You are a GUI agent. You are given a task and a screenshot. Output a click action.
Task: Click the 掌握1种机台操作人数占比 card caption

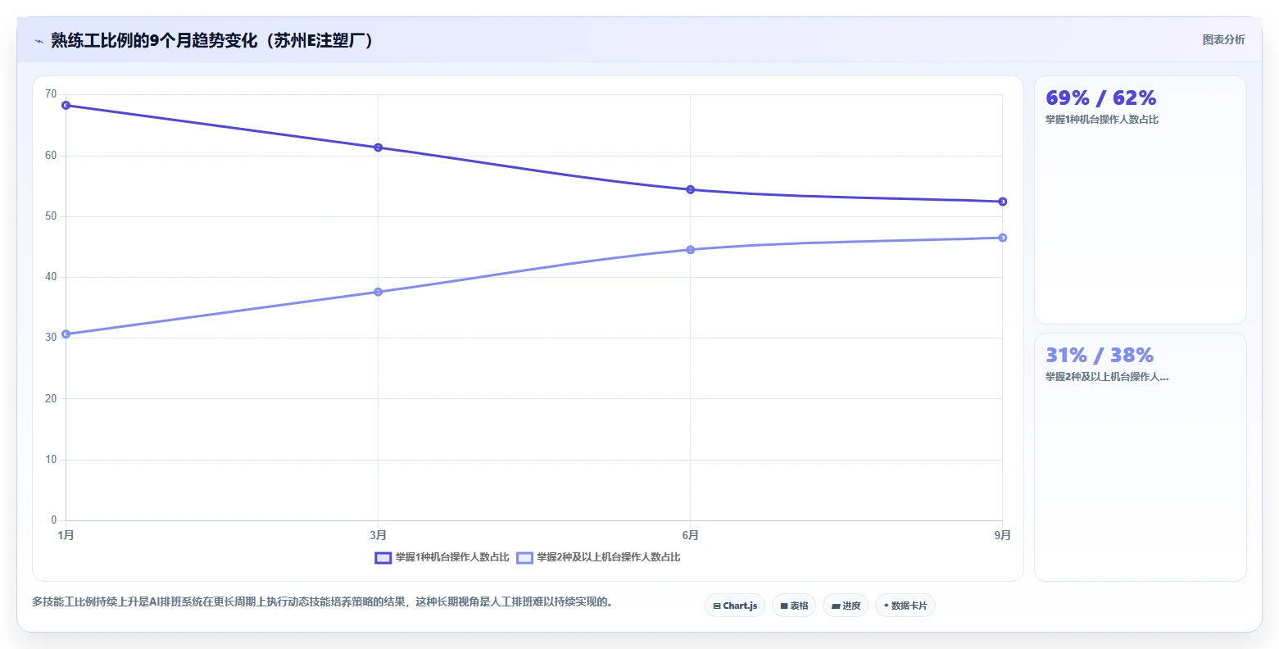pyautogui.click(x=1102, y=120)
